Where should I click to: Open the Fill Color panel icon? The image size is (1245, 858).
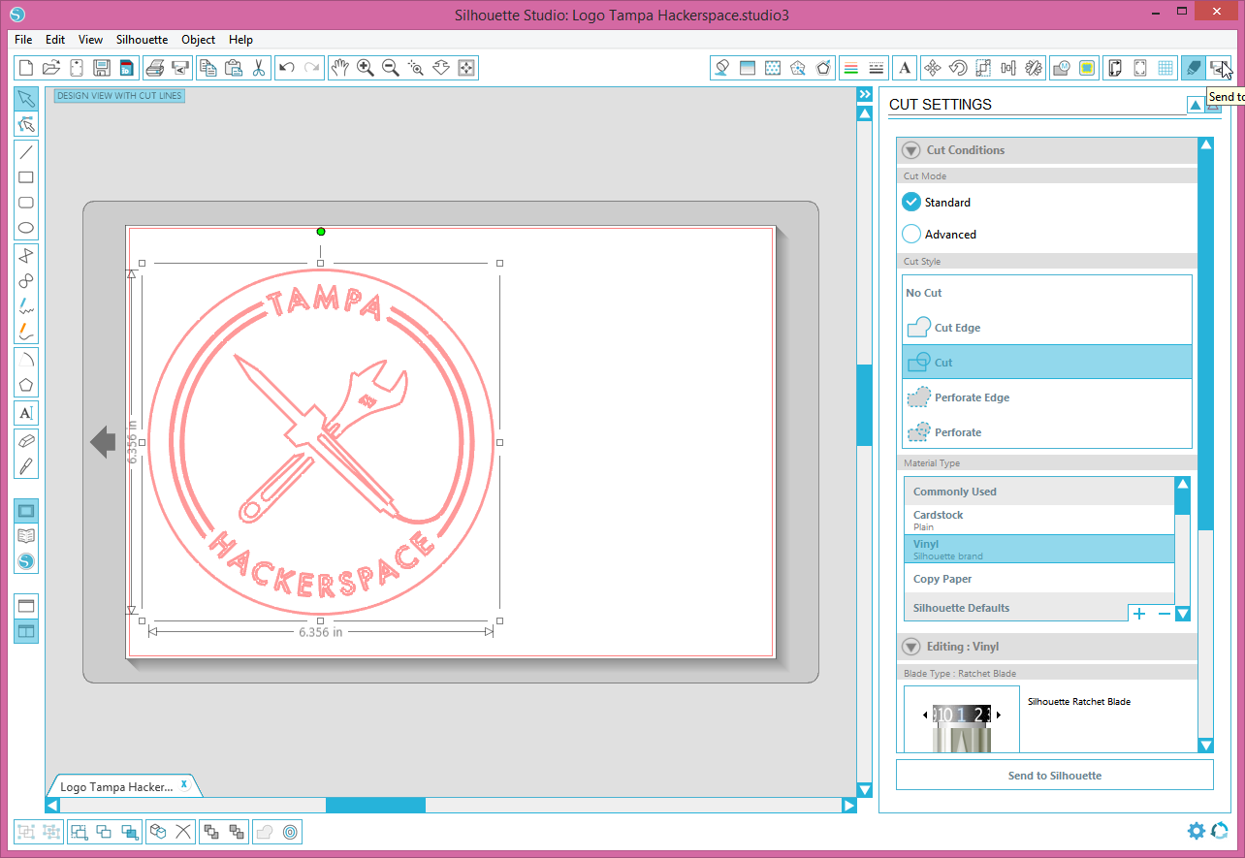tap(721, 68)
